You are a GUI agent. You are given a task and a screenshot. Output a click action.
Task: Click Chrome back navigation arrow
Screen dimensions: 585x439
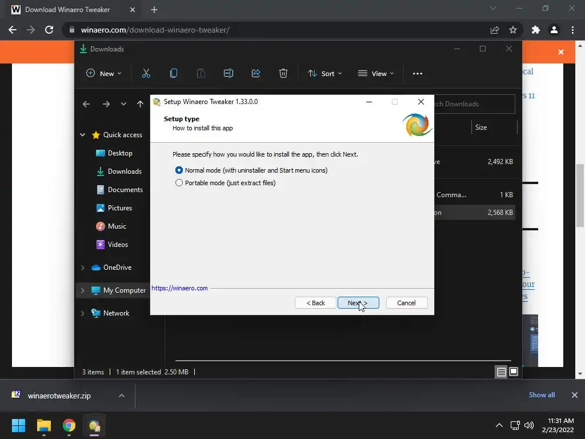tap(13, 30)
